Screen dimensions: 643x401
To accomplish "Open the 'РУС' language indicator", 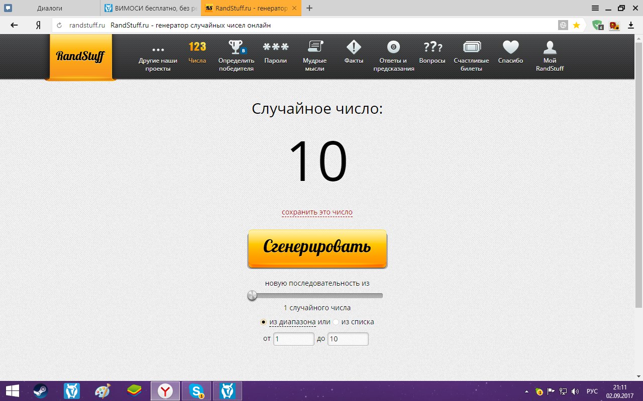I will tap(592, 391).
